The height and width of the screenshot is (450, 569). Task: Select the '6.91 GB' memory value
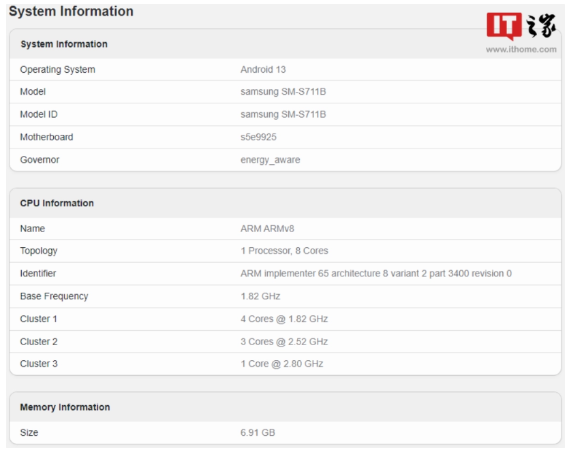pos(258,433)
